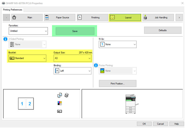Click the blue info icon beside 2-Sided Printing
This screenshot has height=128, width=185.
pos(5,39)
